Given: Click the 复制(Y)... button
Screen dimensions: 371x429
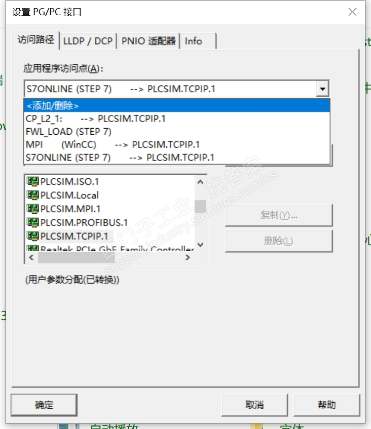Looking at the screenshot, I should click(x=279, y=215).
